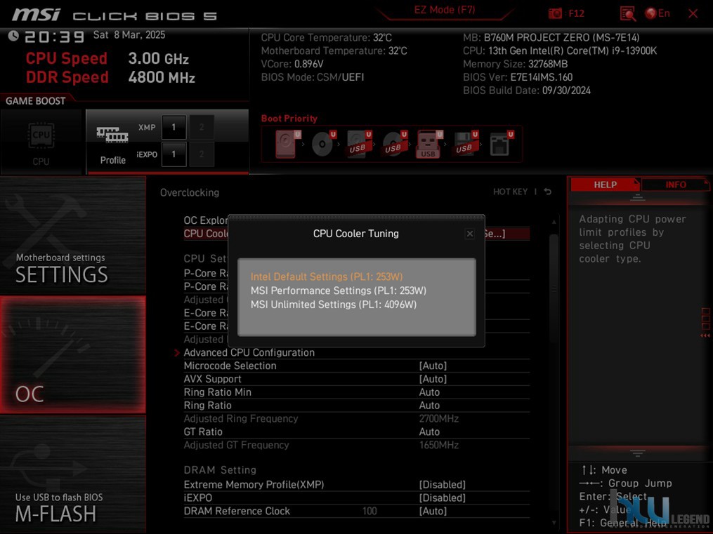Toggle XMP profile 1
The image size is (713, 534).
tap(174, 127)
